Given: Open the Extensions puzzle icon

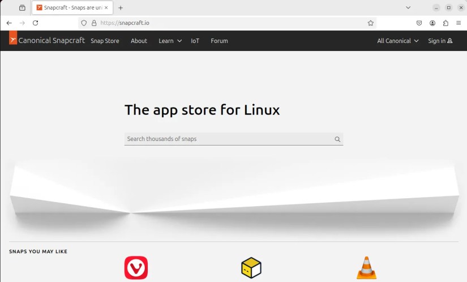Looking at the screenshot, I should [x=445, y=23].
